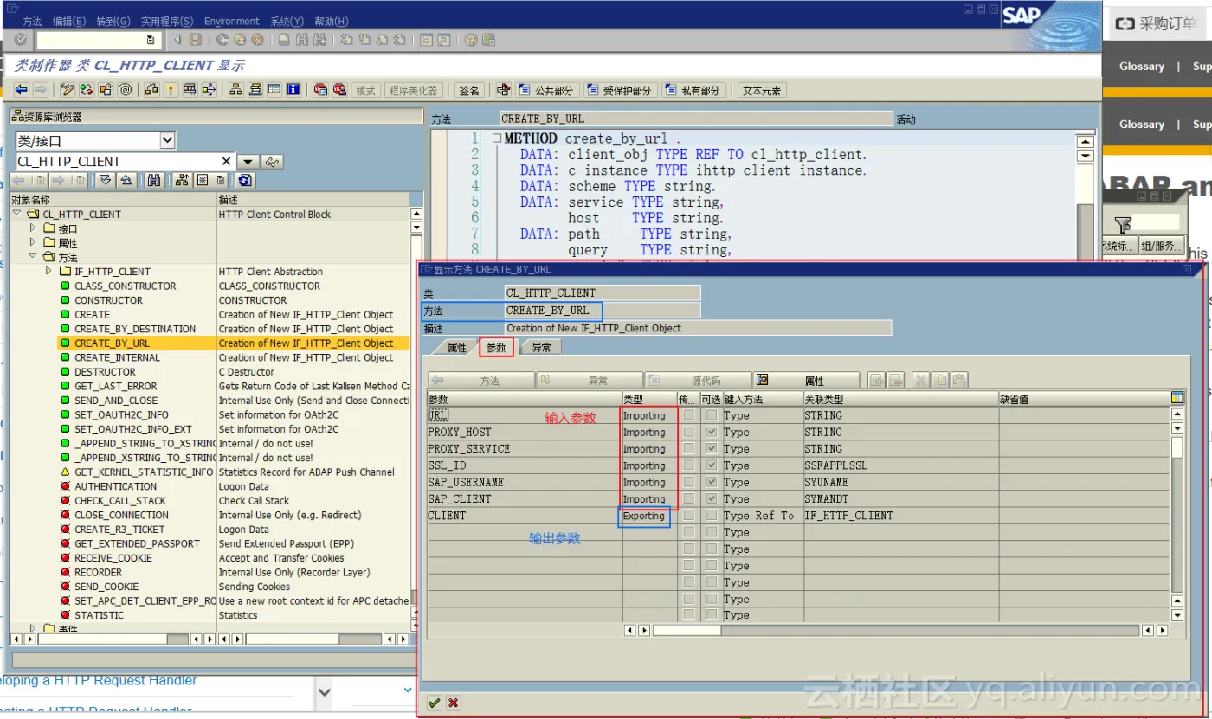The image size is (1212, 719).
Task: Click the blue Information 'i' toolbar icon
Action: coord(293,90)
